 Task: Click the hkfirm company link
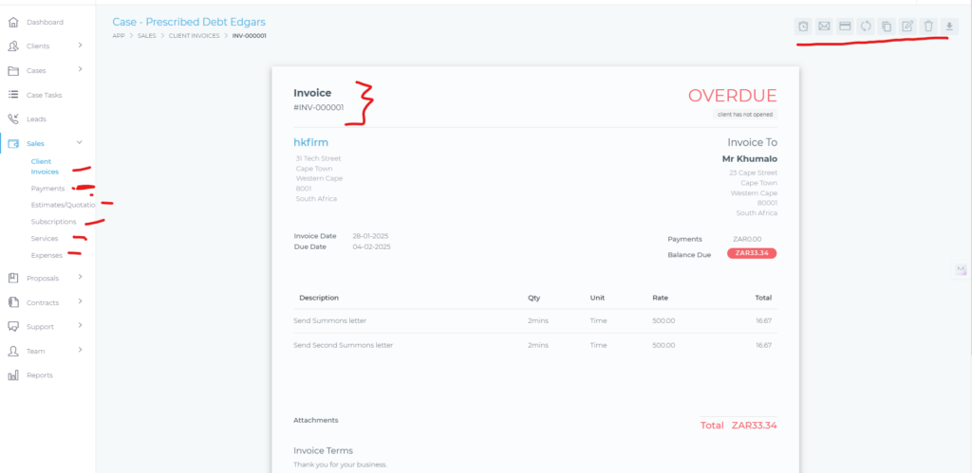coord(311,142)
